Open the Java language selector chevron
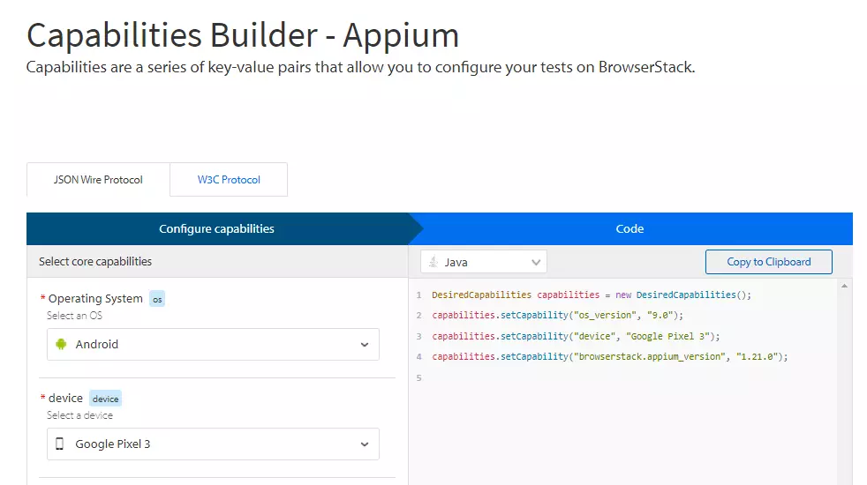Viewport: 867px width, 485px height. [536, 262]
